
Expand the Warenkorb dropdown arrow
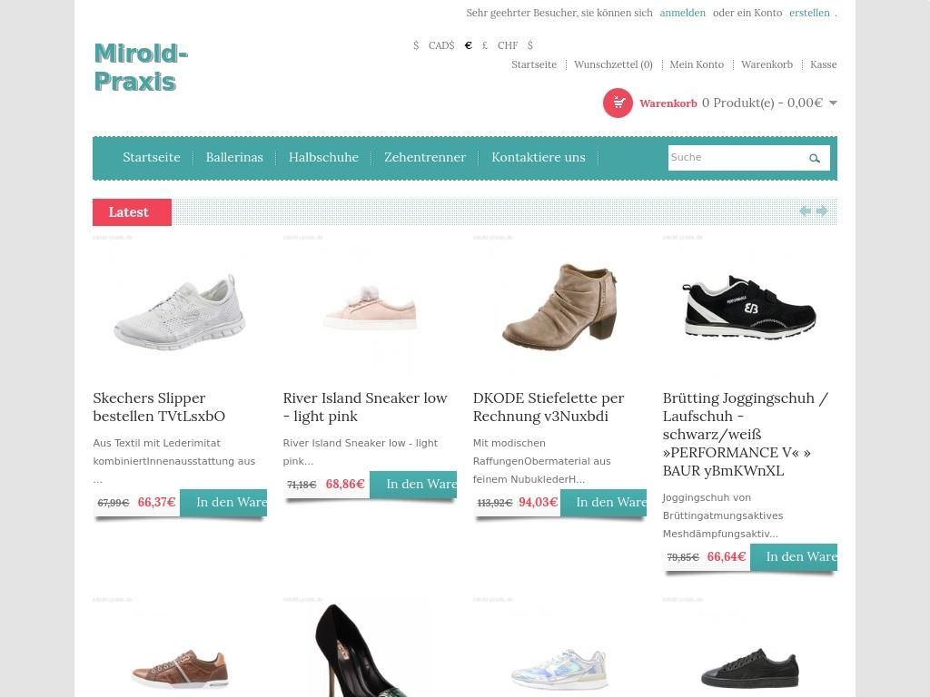(x=833, y=103)
